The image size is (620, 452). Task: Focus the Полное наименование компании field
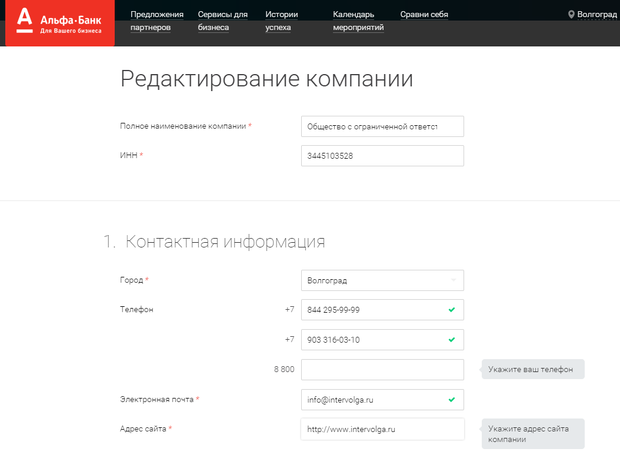pyautogui.click(x=382, y=126)
